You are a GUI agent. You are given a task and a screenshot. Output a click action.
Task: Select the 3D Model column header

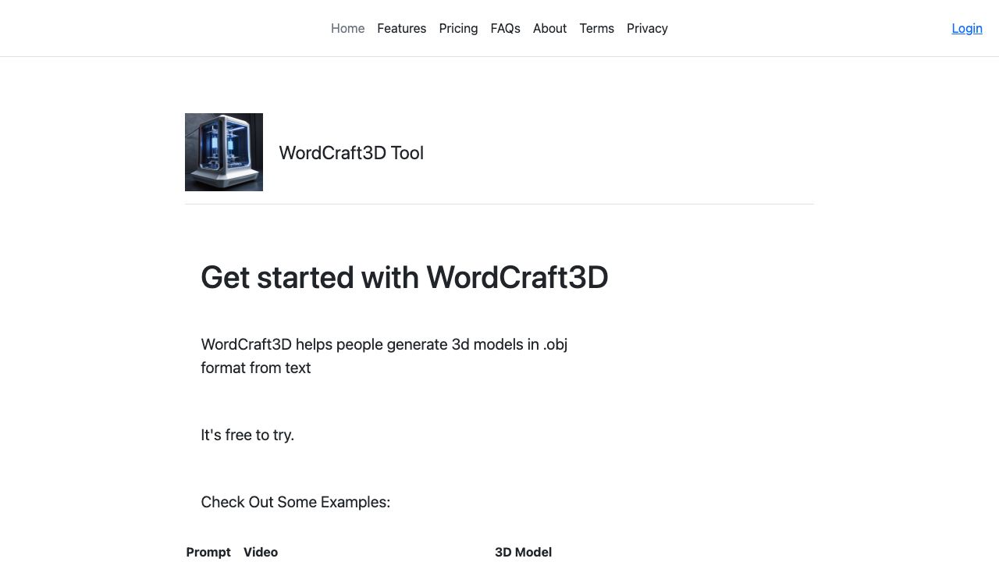pos(523,552)
